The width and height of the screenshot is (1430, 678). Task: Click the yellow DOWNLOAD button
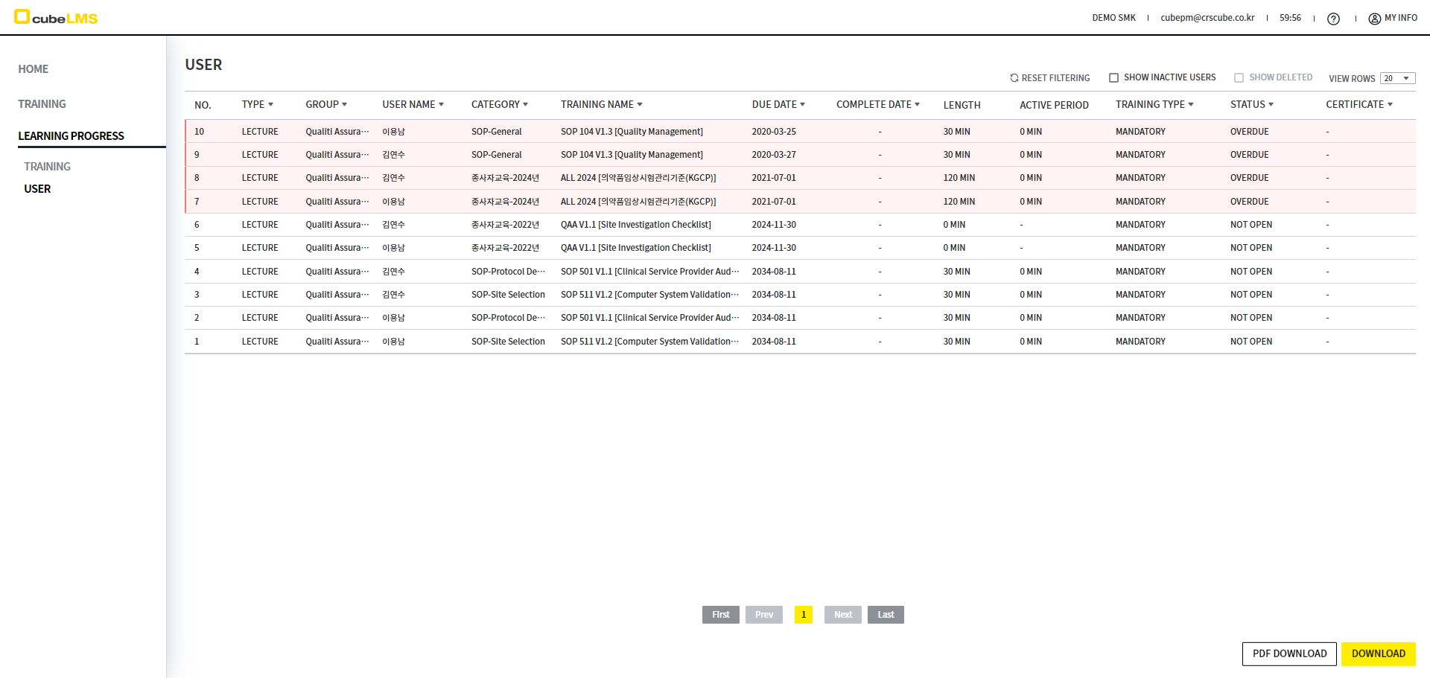pos(1378,653)
